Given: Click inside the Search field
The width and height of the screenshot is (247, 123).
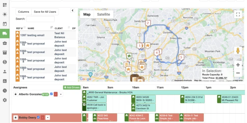Looking at the screenshot, I should (x=40, y=19).
